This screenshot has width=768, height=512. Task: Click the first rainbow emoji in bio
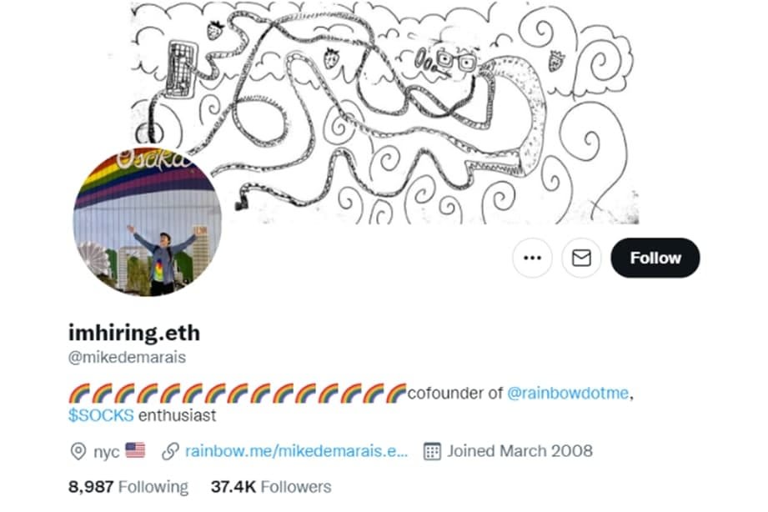pyautogui.click(x=79, y=394)
